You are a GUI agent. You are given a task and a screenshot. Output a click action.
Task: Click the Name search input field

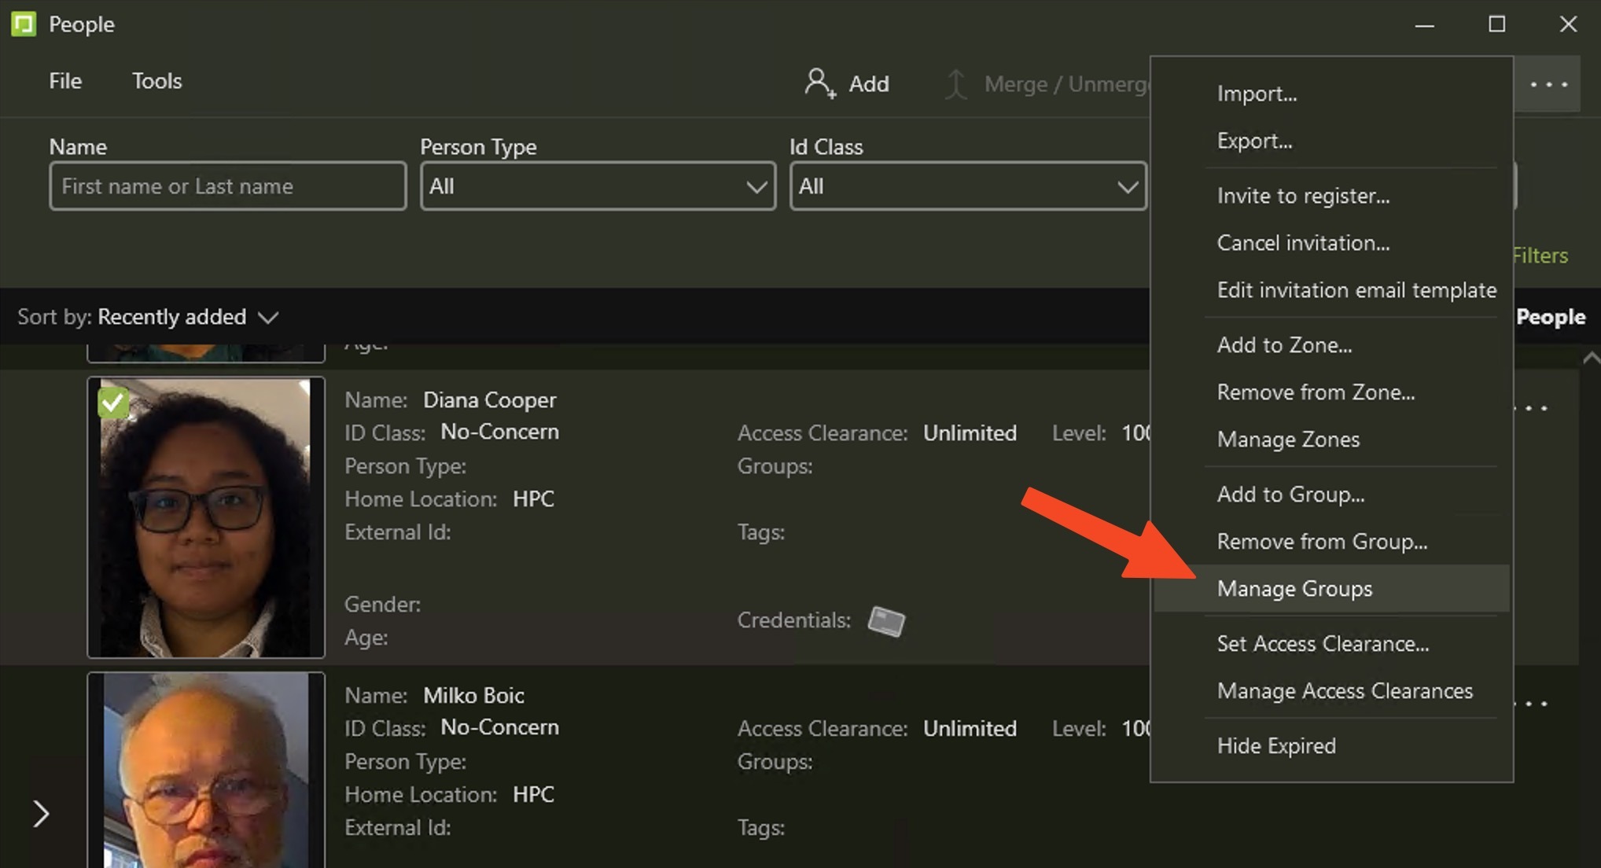227,186
